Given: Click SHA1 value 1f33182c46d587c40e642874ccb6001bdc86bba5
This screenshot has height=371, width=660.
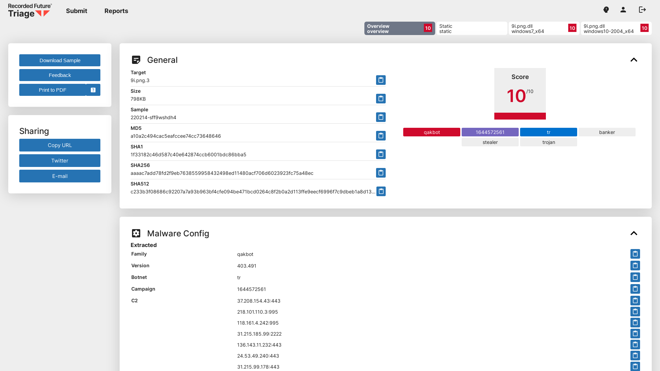Looking at the screenshot, I should point(188,155).
